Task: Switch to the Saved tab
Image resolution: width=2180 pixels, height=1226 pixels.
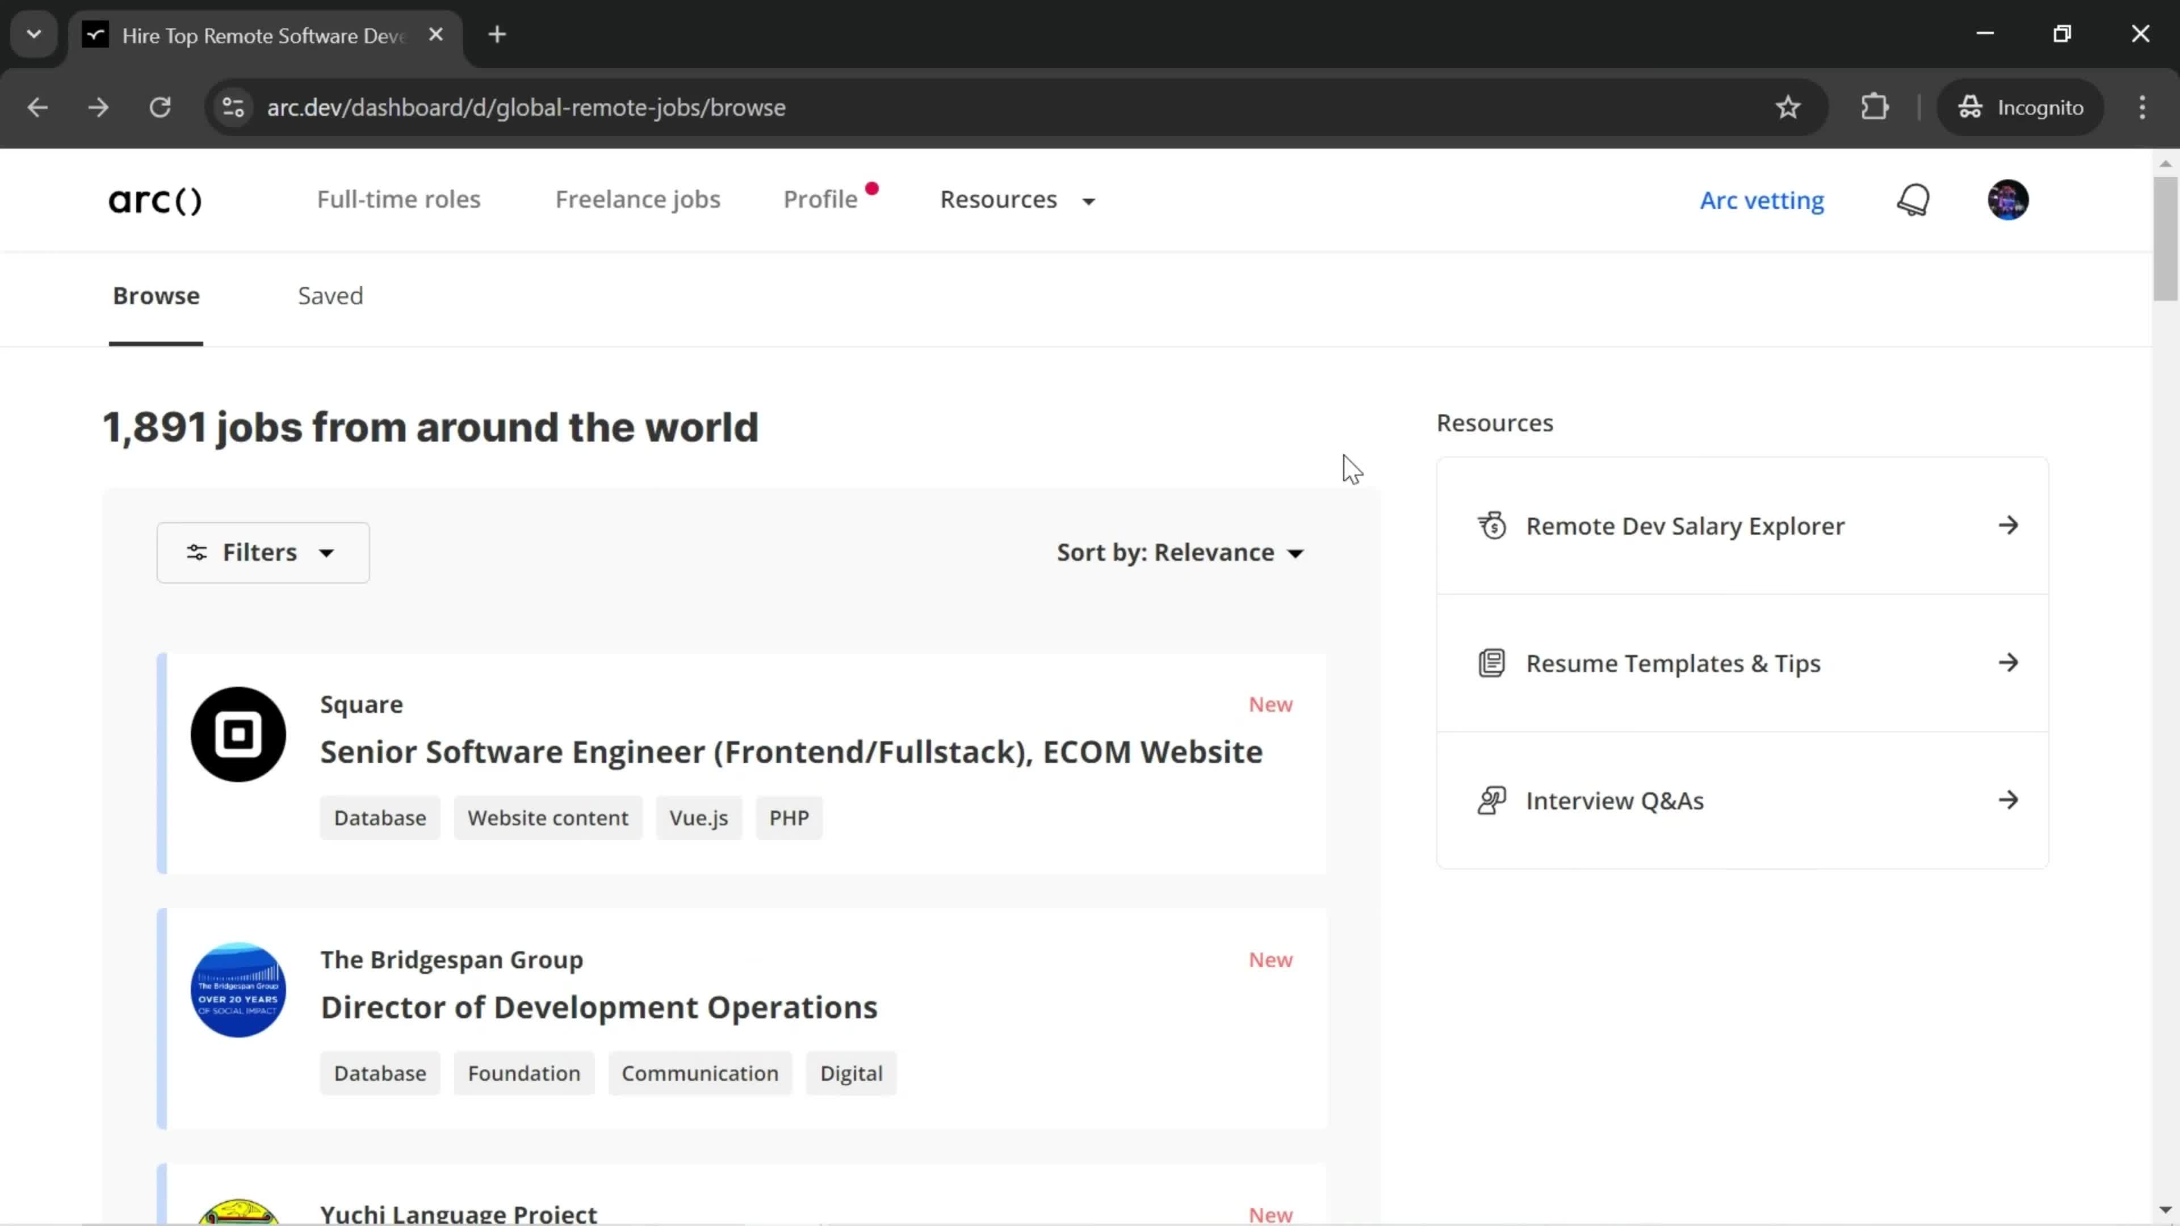Action: [x=330, y=296]
